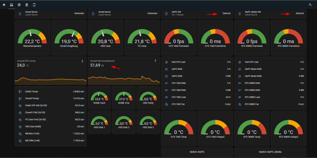Image resolution: width=317 pixels, height=158 pixels.
Task: Click fan icon for Eiswolf II 360
Action: [20, 112]
